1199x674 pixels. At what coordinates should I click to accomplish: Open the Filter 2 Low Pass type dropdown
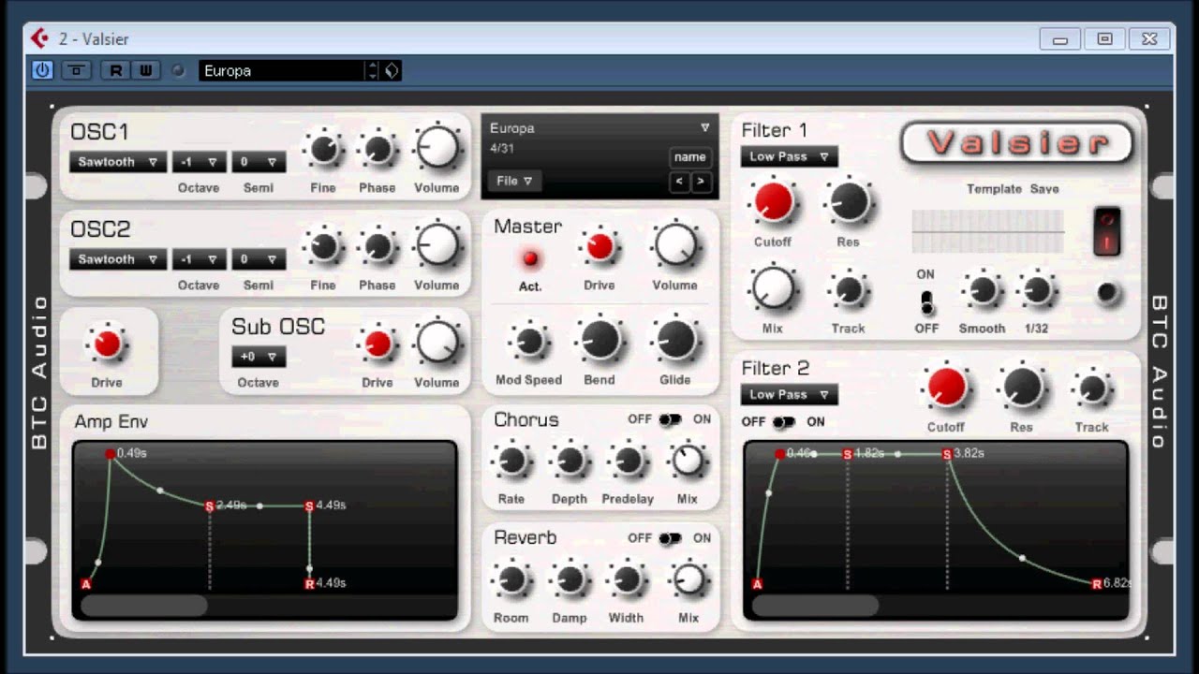789,395
